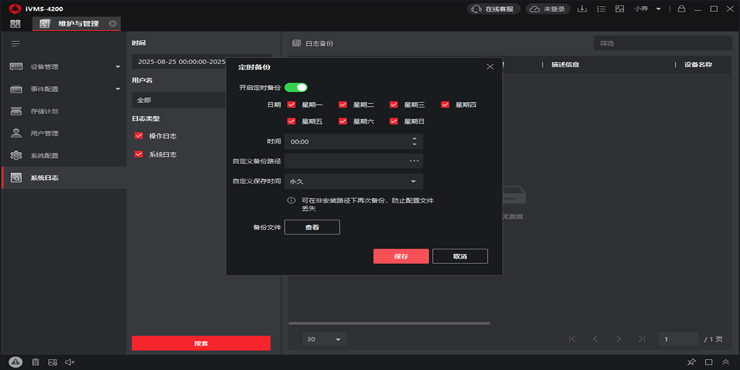This screenshot has height=370, width=740.
Task: Go to the last page
Action: tap(642, 339)
